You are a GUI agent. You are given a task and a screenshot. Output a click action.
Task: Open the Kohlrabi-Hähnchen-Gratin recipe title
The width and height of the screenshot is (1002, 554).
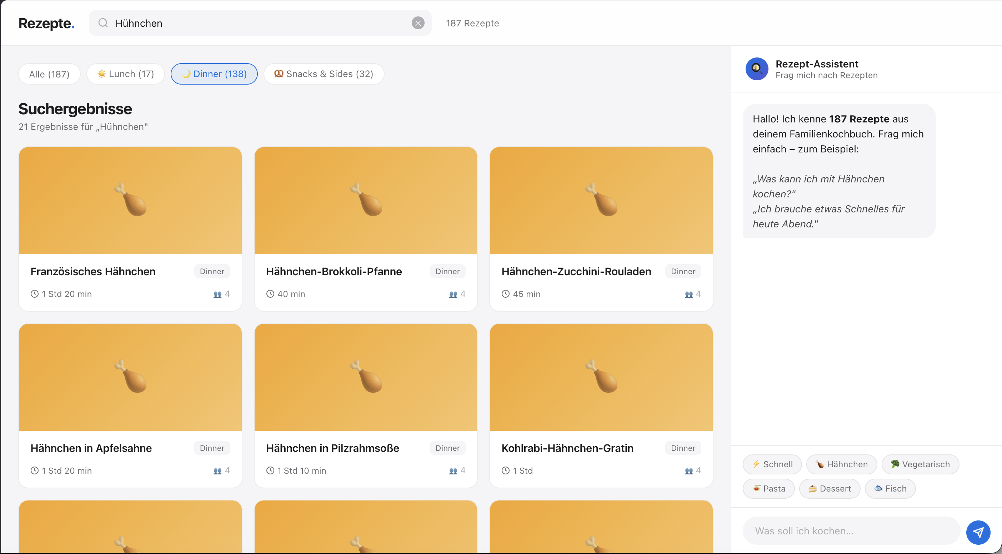(x=567, y=448)
